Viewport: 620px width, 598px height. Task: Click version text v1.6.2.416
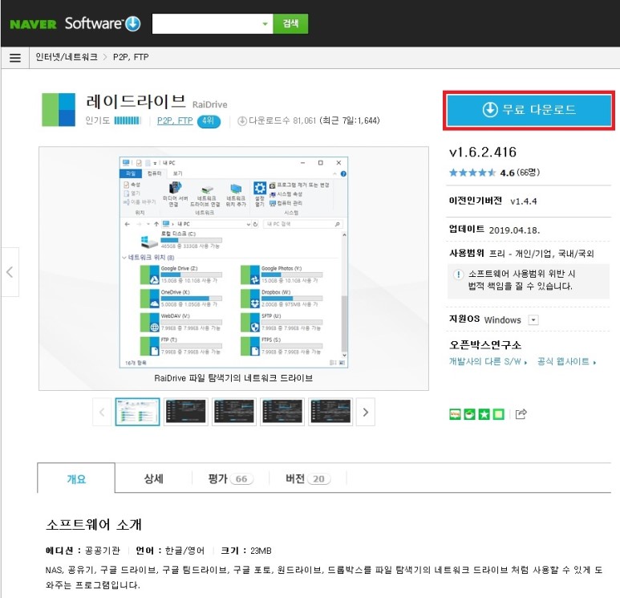pyautogui.click(x=483, y=153)
